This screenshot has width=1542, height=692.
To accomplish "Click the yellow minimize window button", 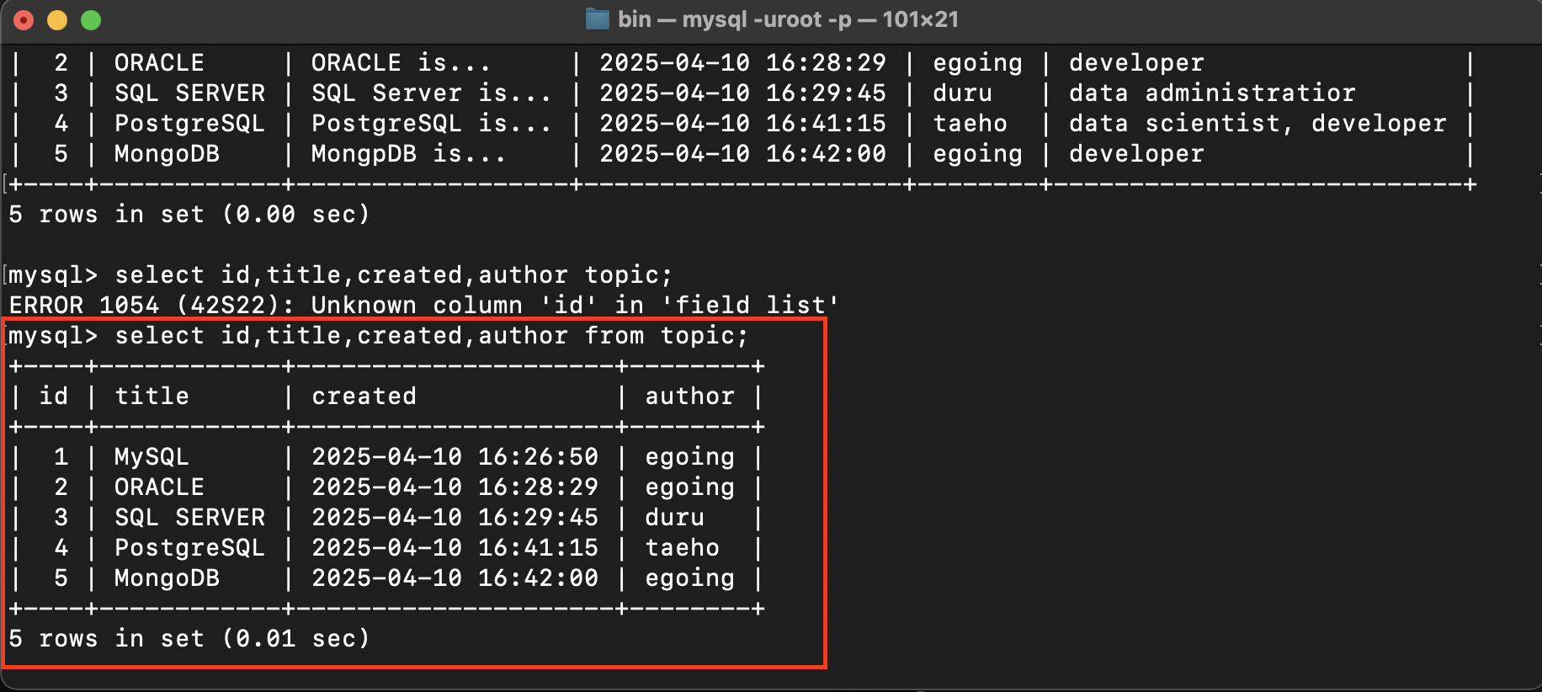I will [57, 20].
